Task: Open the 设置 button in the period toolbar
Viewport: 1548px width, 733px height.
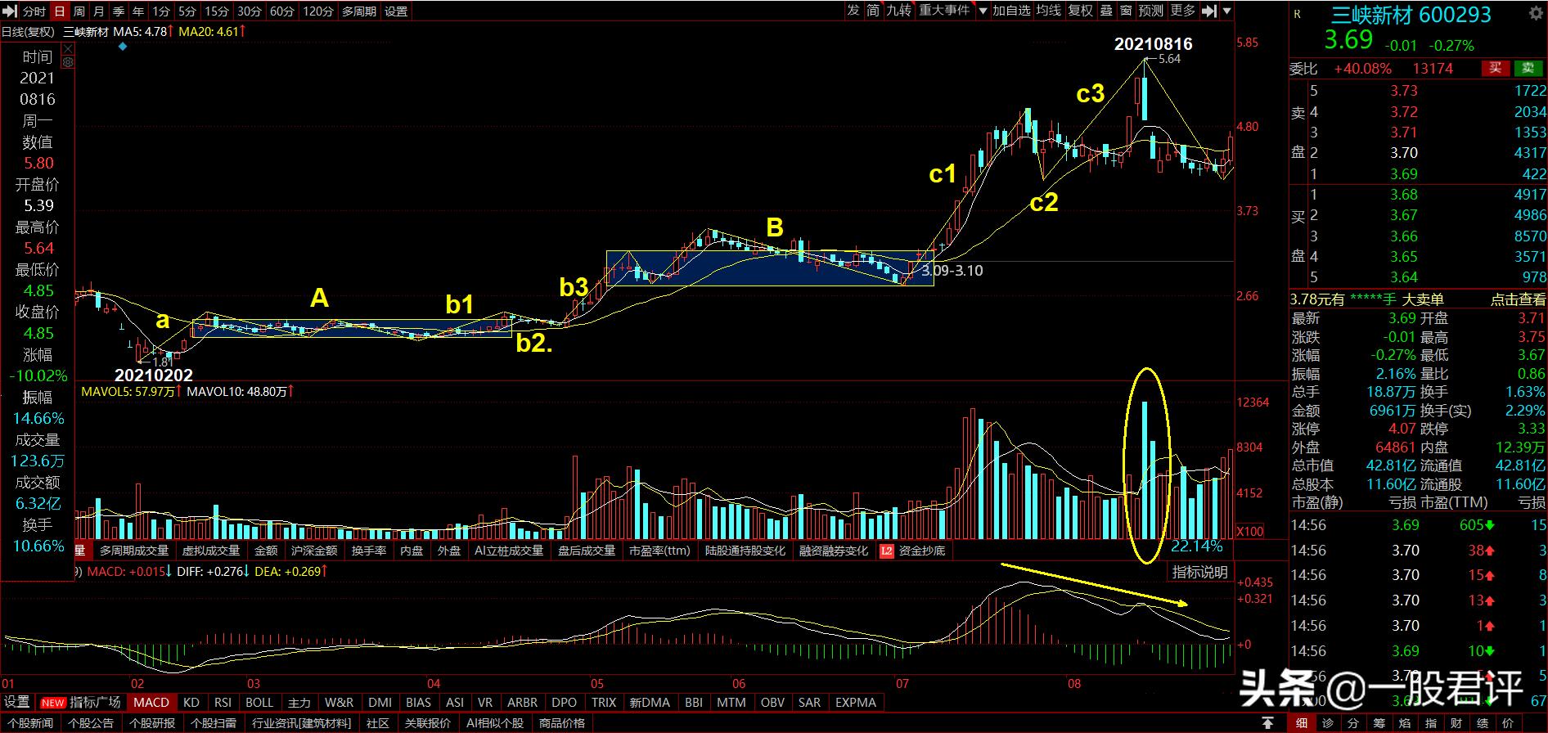Action: [x=396, y=11]
